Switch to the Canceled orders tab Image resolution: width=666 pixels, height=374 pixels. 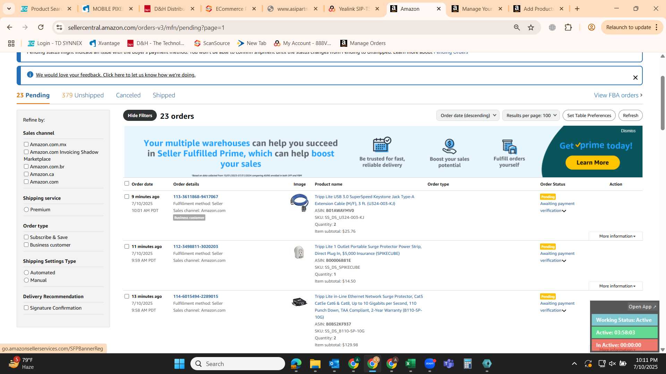(x=128, y=95)
